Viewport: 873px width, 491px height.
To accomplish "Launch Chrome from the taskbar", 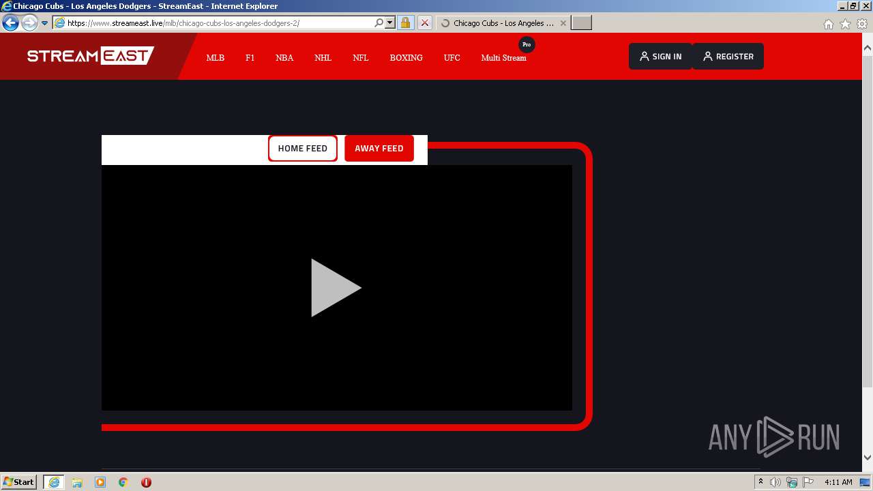I will point(123,482).
